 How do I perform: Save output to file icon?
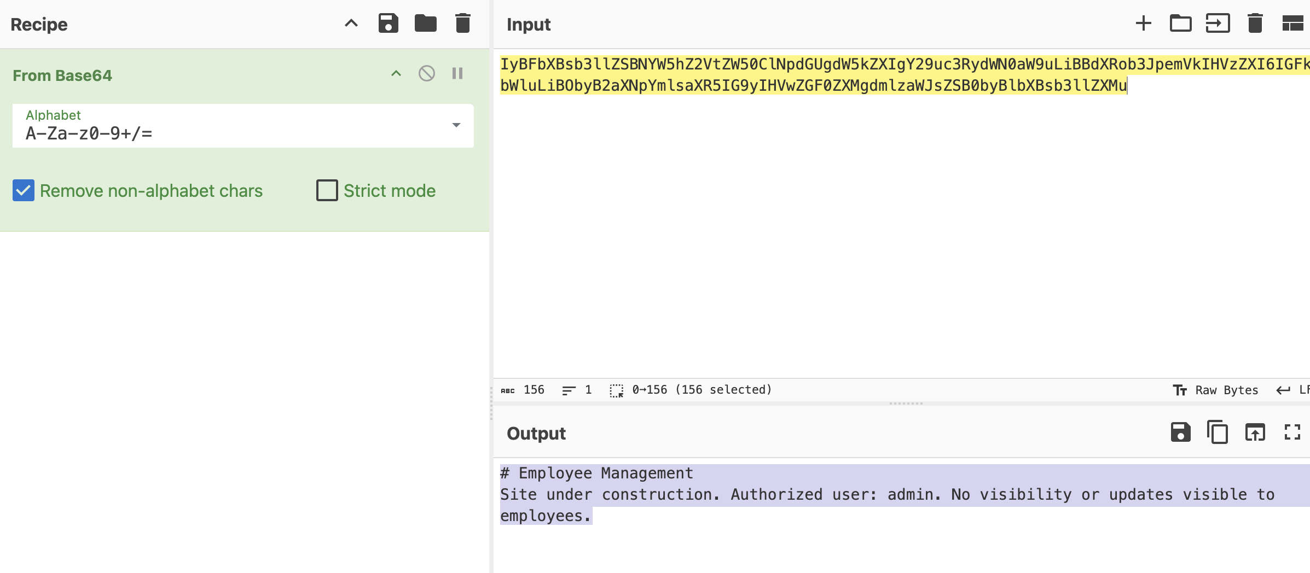(1181, 432)
